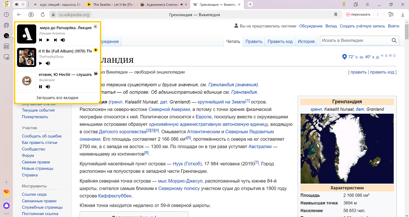
Task: Open bookmarks manager icon in title bar
Action: 356,4
